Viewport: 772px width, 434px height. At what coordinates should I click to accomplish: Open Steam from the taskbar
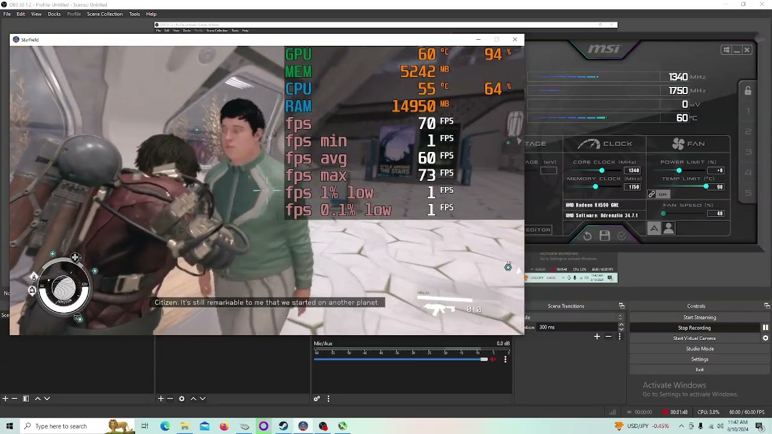click(283, 426)
